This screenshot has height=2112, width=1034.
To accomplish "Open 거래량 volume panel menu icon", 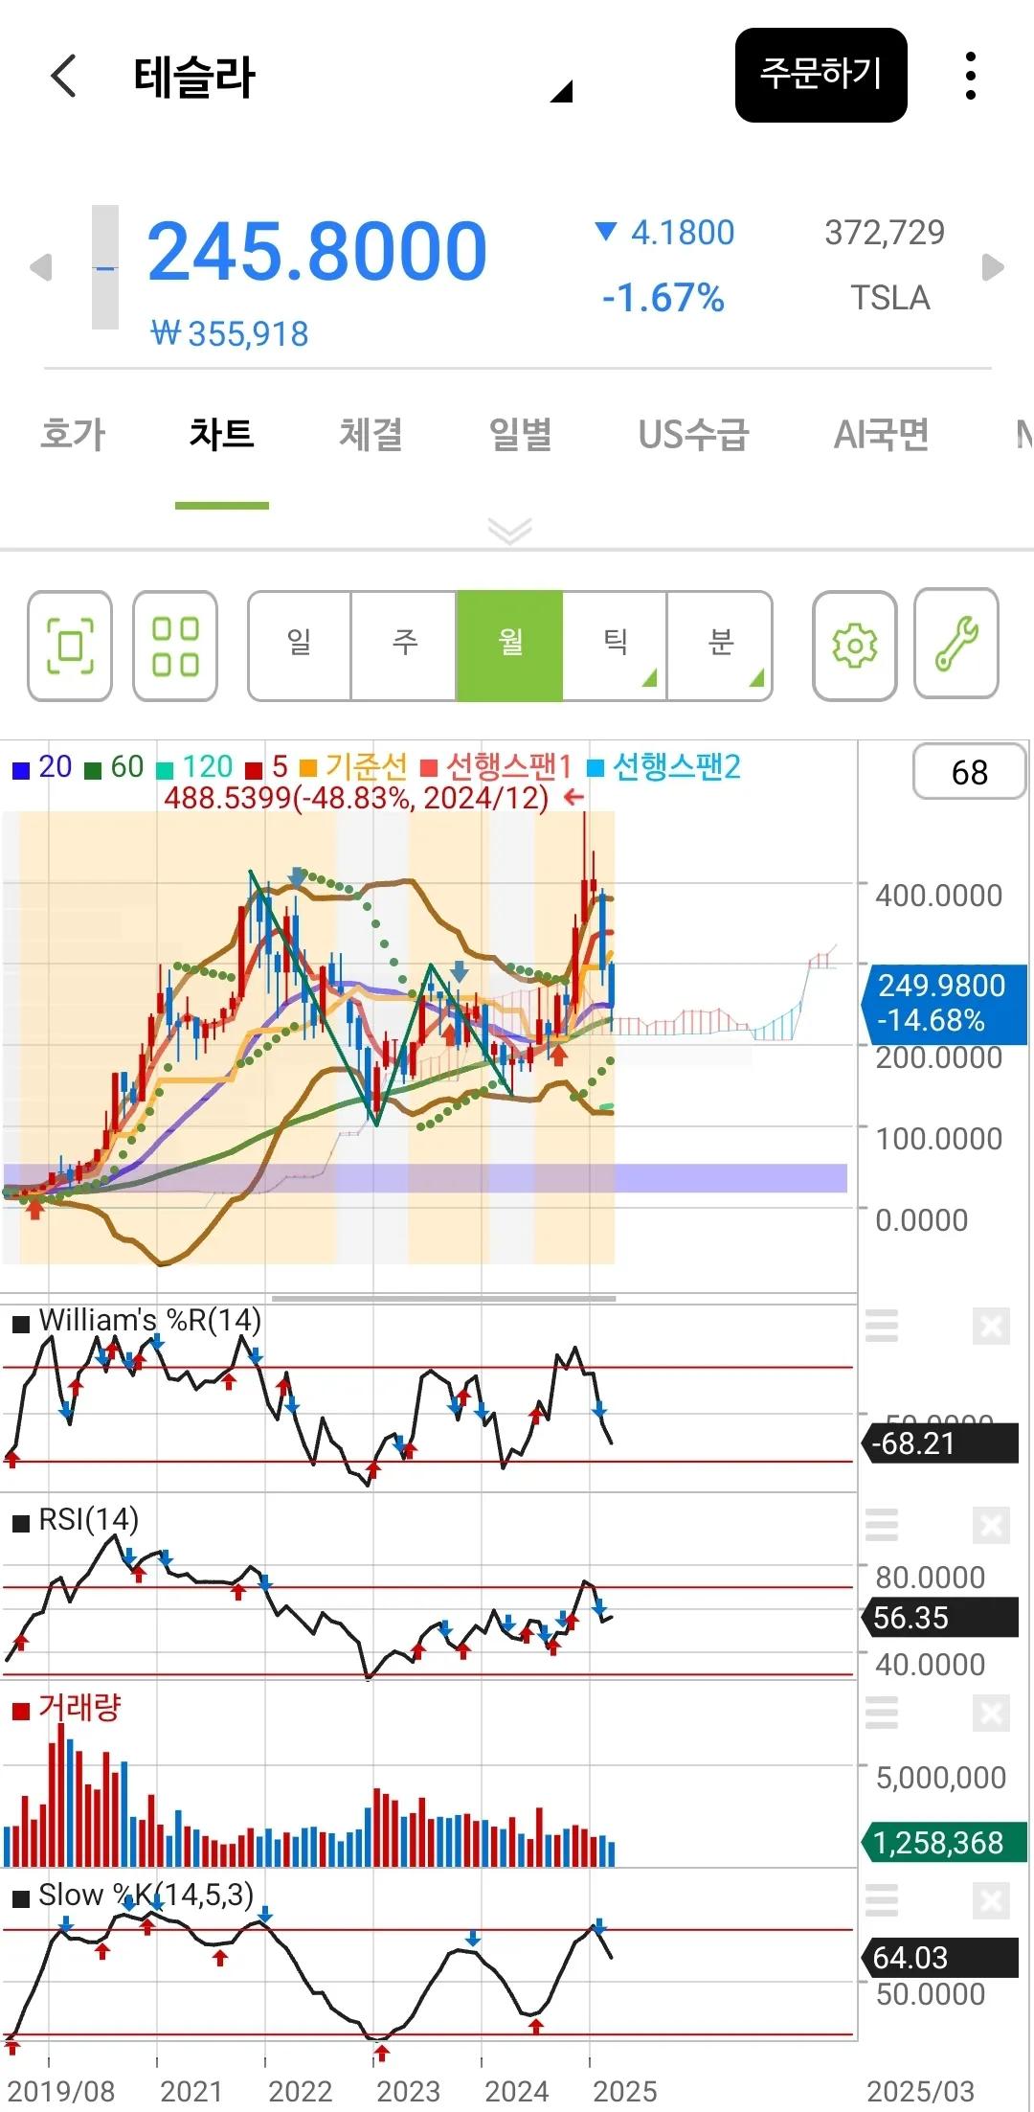I will coord(882,1713).
